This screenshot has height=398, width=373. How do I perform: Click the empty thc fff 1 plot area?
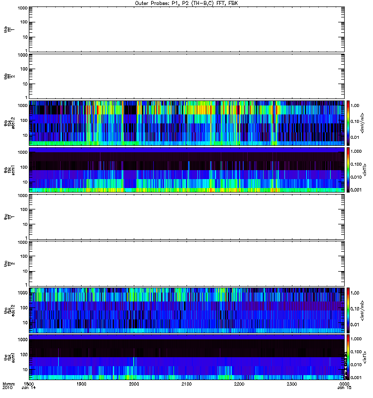pyautogui.click(x=187, y=217)
